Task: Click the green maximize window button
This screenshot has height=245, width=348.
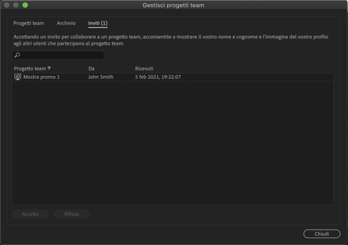Action: [25, 5]
